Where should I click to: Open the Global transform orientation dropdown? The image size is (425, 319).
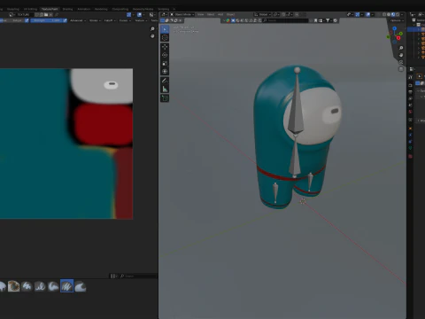point(262,14)
